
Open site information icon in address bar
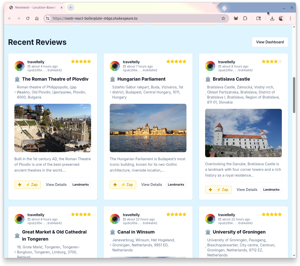tap(48, 18)
